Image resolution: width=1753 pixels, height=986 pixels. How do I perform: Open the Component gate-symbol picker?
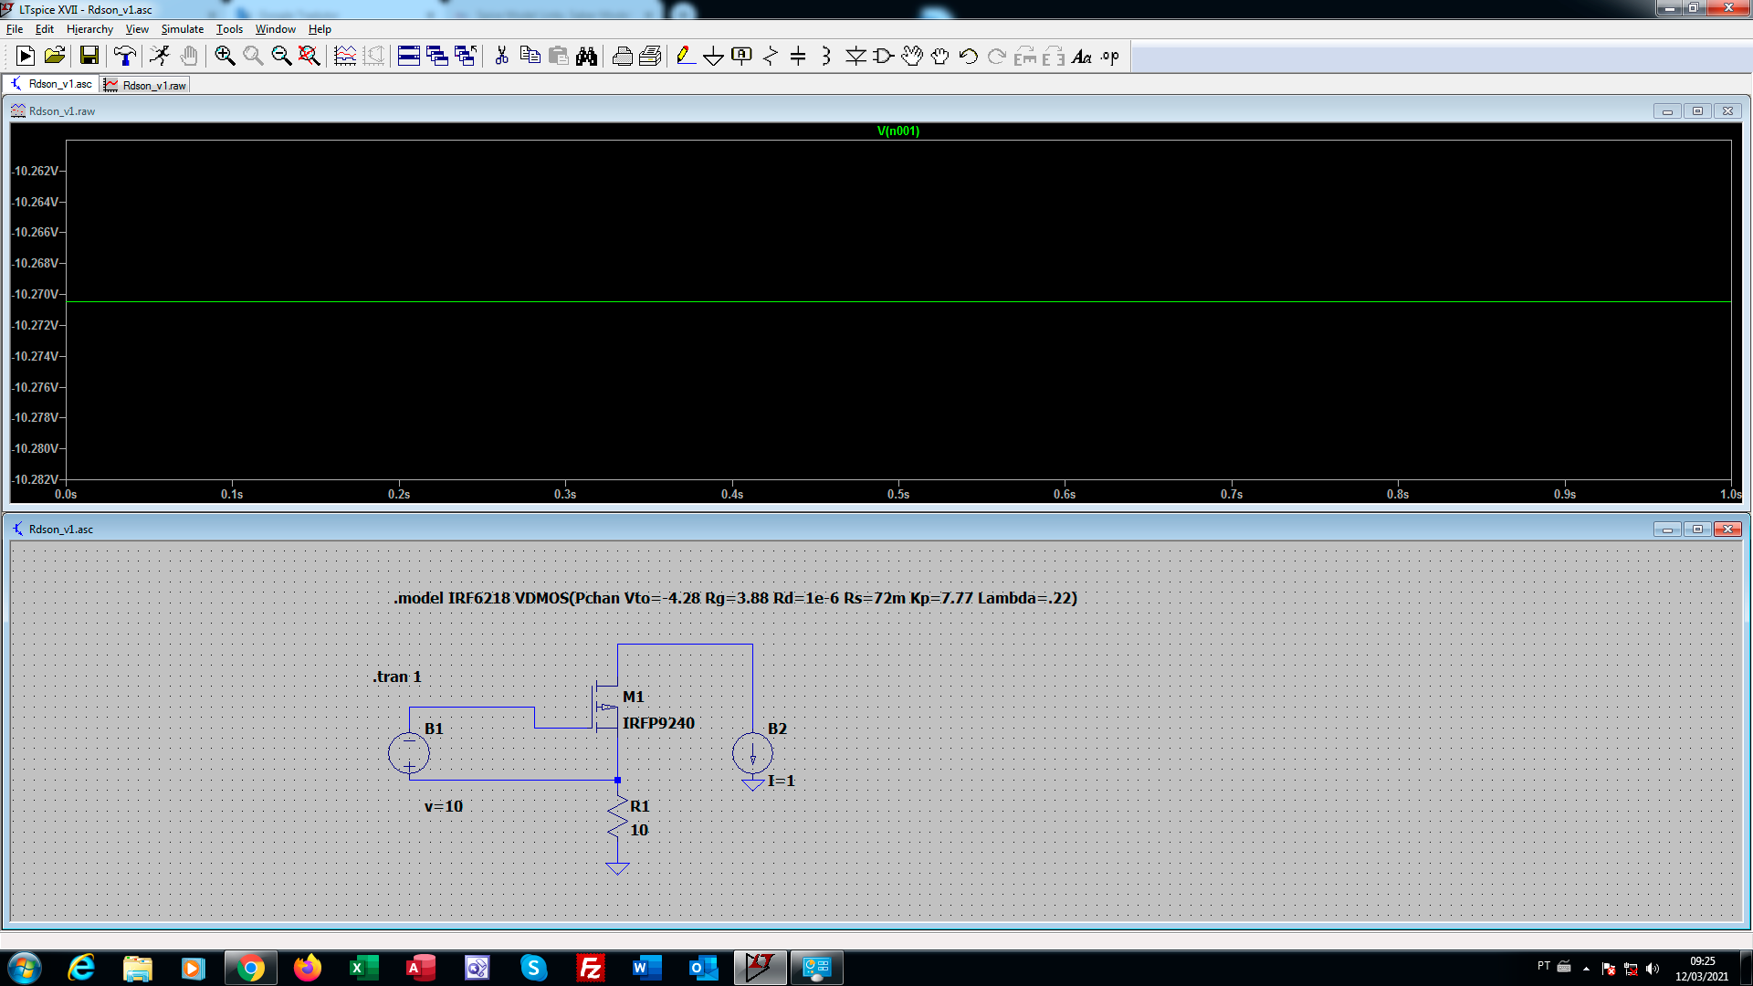[x=883, y=57]
